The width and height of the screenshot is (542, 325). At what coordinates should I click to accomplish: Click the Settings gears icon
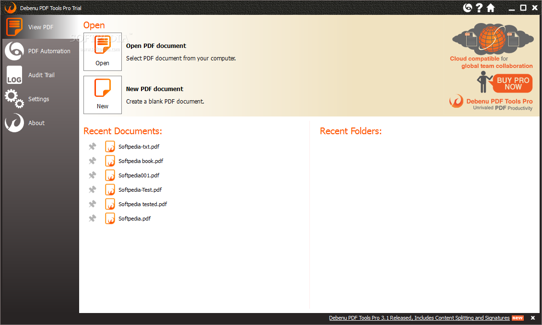(x=14, y=99)
